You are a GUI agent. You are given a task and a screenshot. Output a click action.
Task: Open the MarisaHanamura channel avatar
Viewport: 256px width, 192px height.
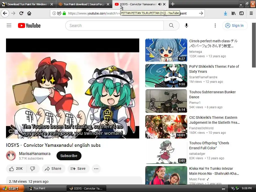tap(11, 155)
